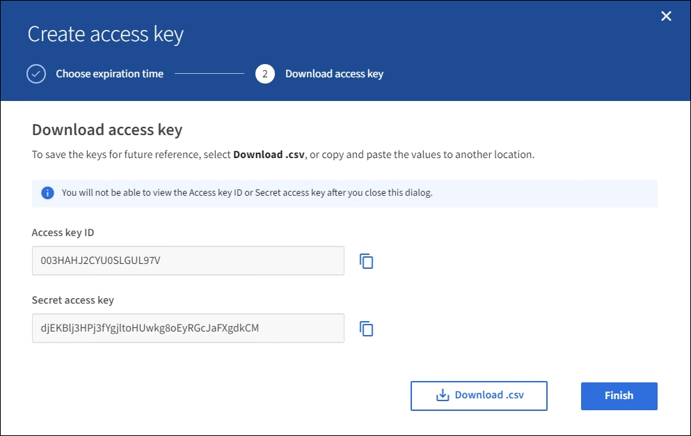
Task: Click the bold Download .csv text in instructions
Action: [268, 155]
